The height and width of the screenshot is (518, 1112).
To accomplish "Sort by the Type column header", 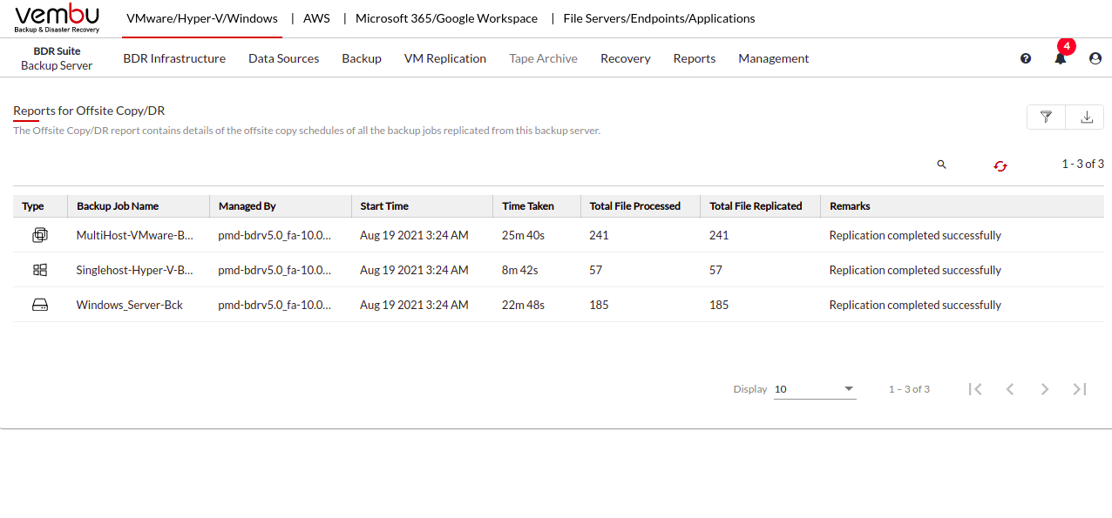I will (33, 206).
